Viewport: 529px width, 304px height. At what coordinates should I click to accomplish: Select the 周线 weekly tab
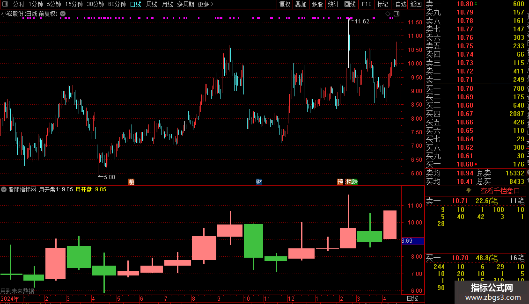152,4
